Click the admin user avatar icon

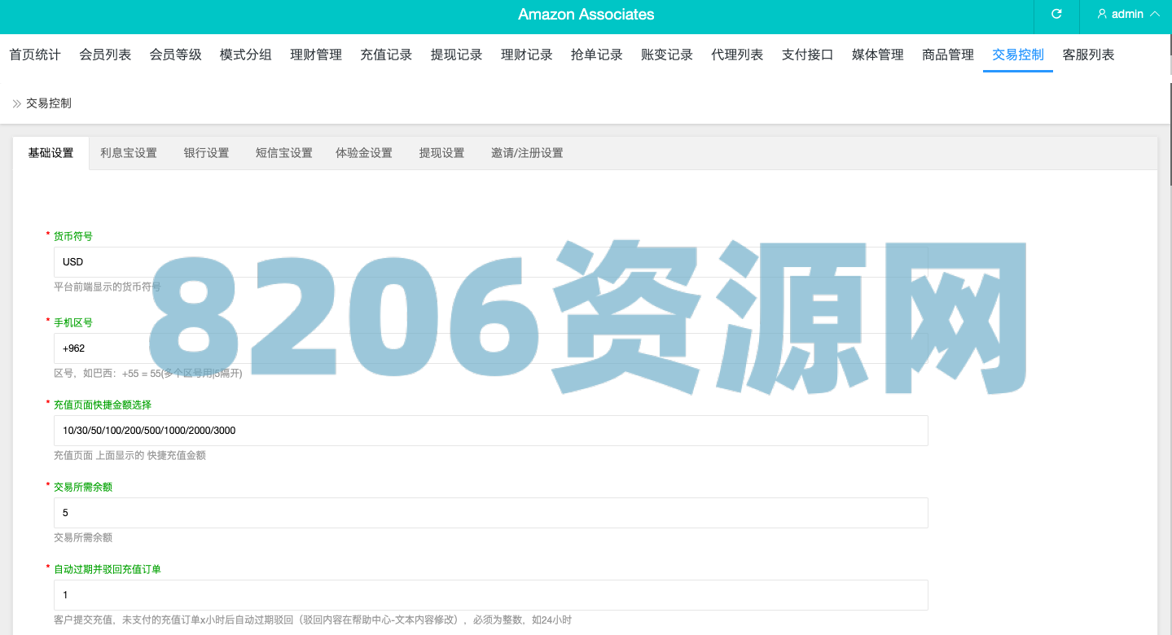point(1102,14)
